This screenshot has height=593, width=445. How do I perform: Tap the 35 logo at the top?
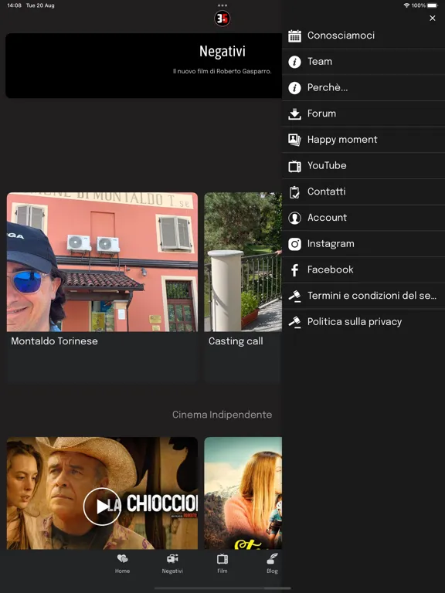pyautogui.click(x=222, y=19)
